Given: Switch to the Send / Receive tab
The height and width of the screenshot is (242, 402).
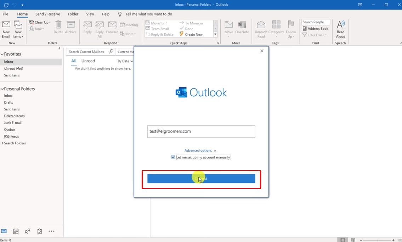Looking at the screenshot, I should tap(48, 14).
